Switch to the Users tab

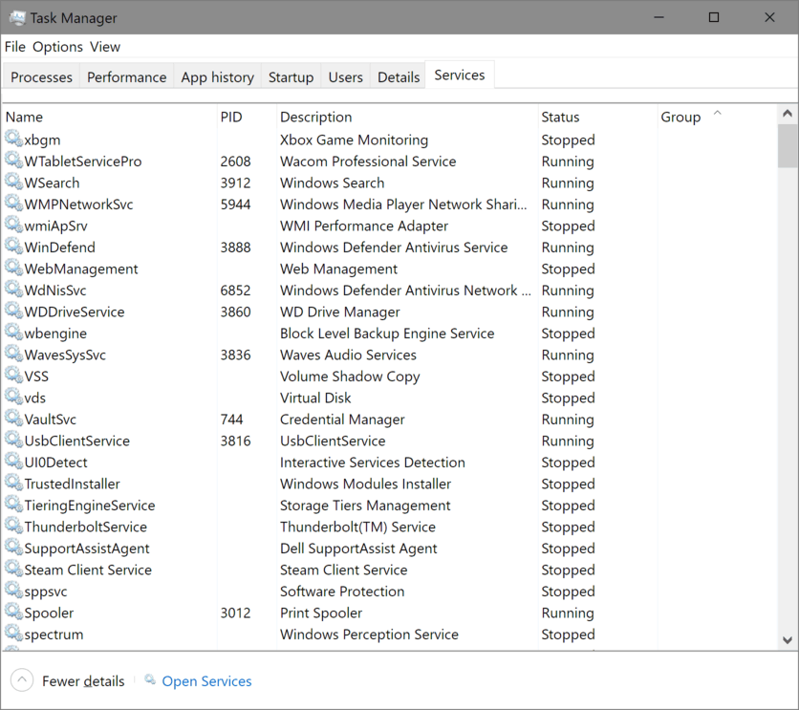tap(345, 76)
